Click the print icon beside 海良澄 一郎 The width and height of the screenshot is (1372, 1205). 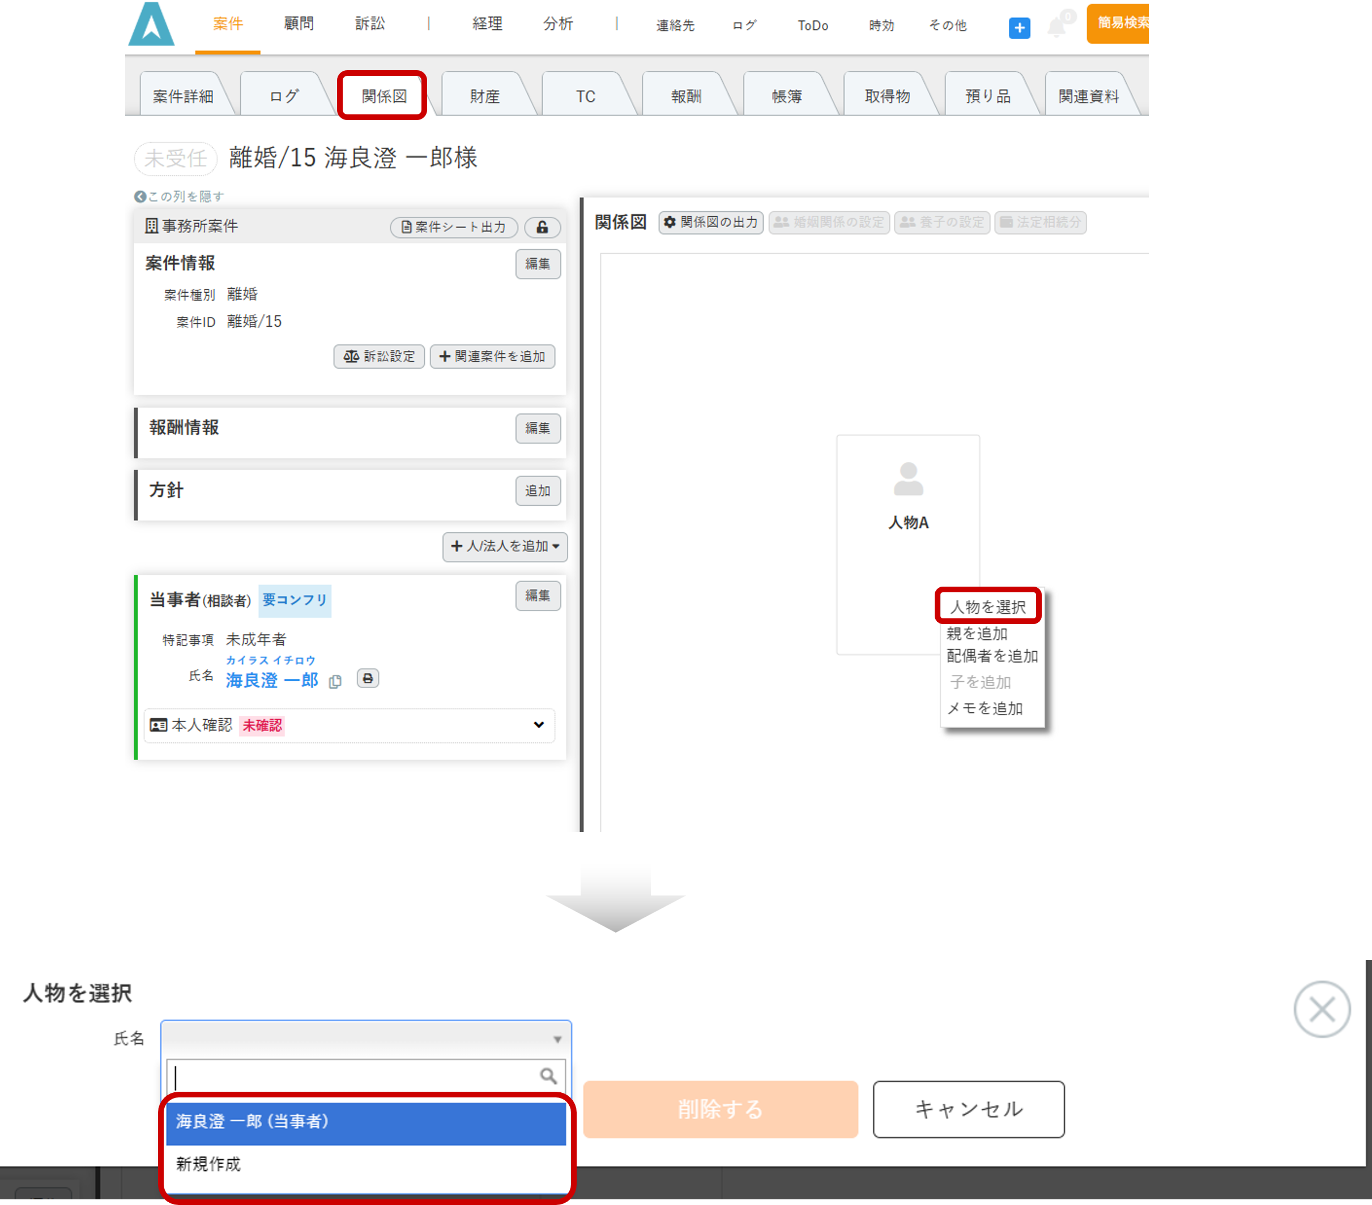point(368,678)
